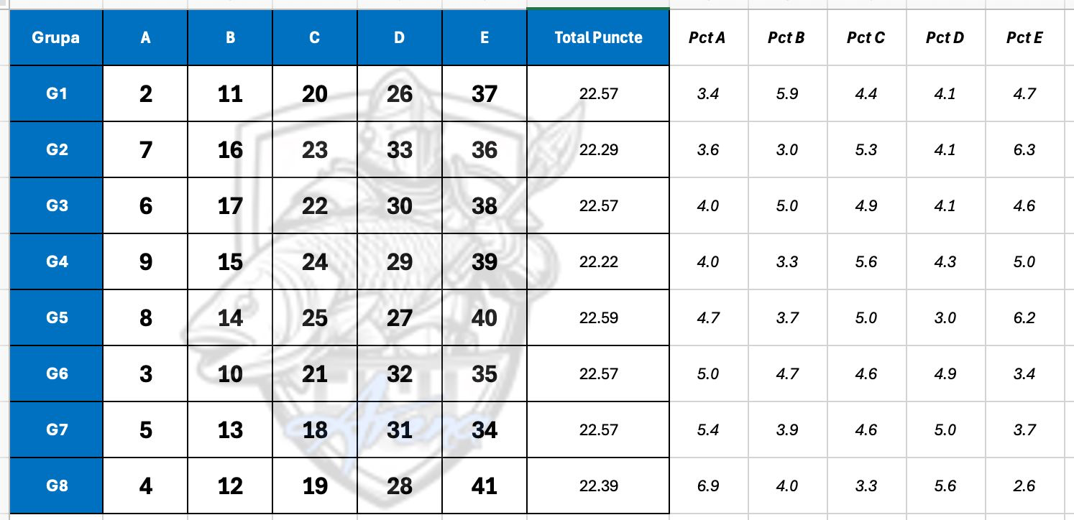The width and height of the screenshot is (1074, 520).
Task: Select the Total Puncte value 22.22
Action: coord(598,261)
